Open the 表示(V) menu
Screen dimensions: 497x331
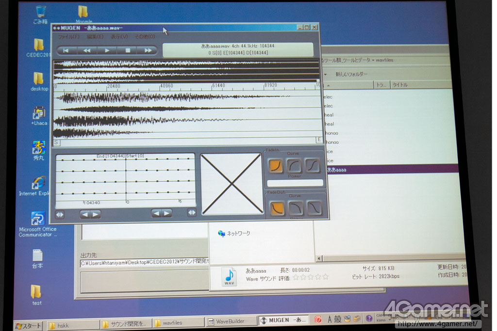point(119,37)
